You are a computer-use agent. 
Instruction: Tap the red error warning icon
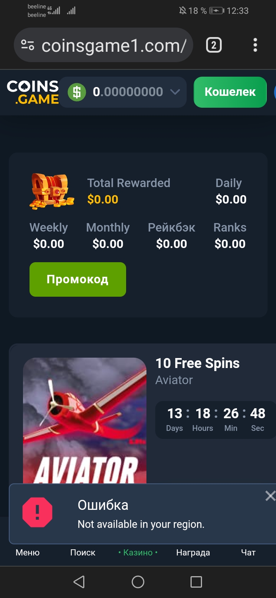(37, 512)
